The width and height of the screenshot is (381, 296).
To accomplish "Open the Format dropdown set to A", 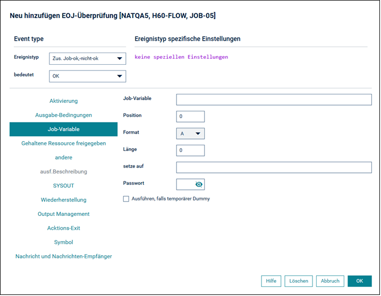I will click(190, 134).
